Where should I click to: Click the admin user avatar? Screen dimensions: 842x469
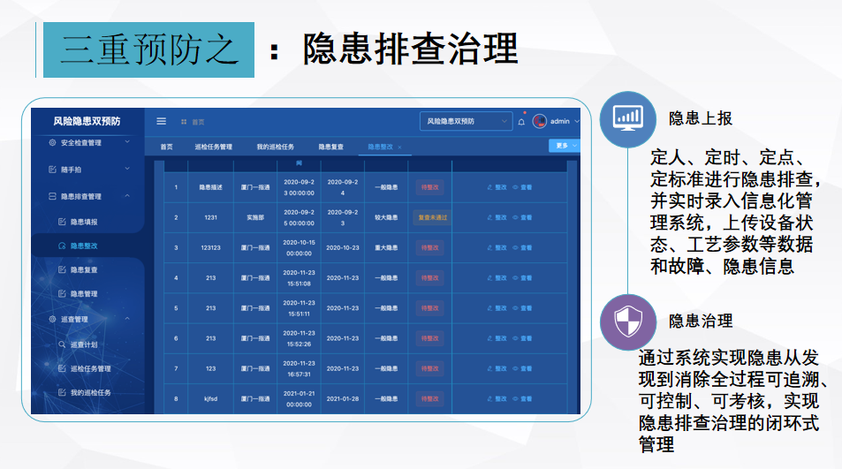[x=539, y=121]
